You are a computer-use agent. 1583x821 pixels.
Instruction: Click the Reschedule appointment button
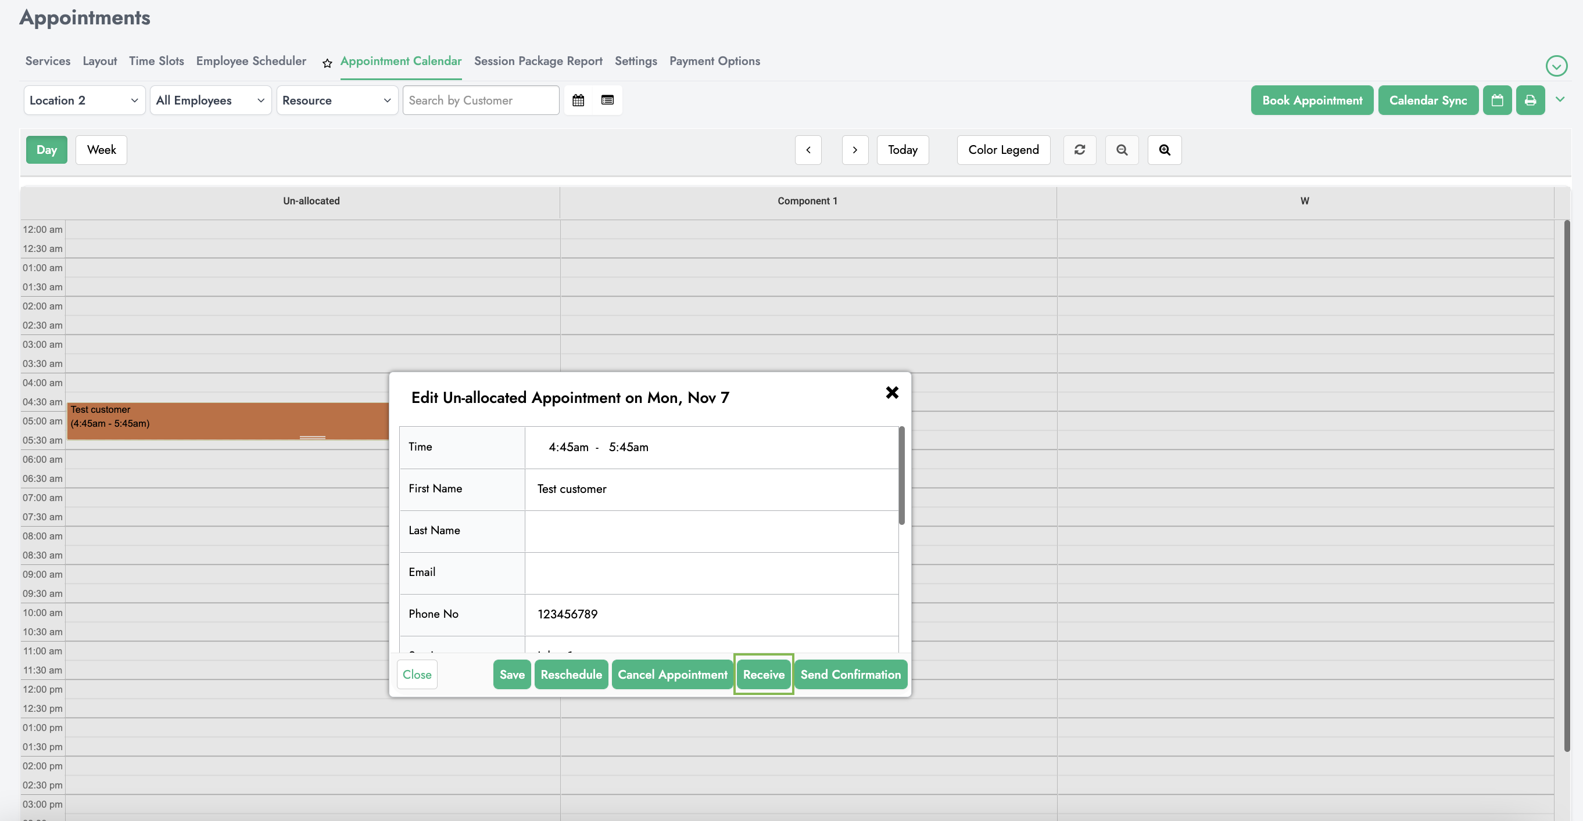point(571,675)
